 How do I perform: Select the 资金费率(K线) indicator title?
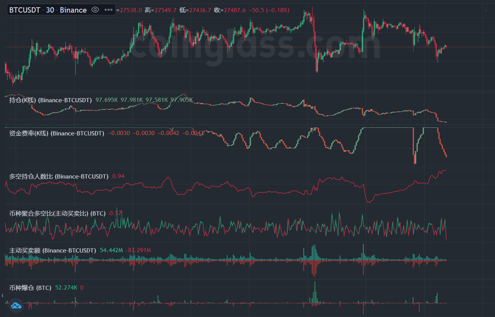click(x=57, y=133)
